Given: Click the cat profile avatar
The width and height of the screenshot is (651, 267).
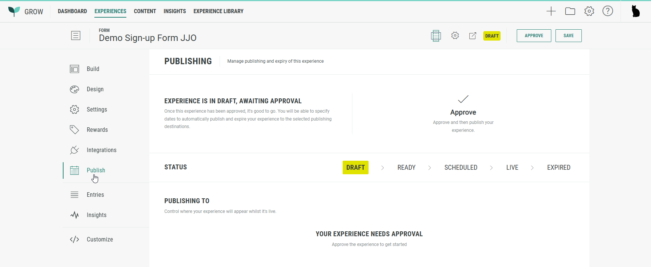Looking at the screenshot, I should coord(635,11).
